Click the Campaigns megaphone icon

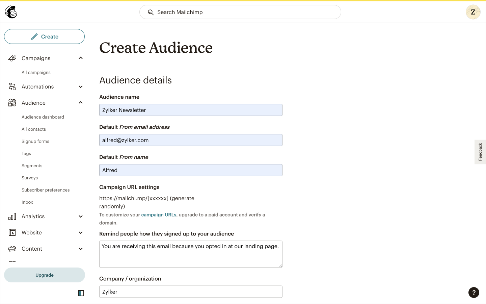tap(12, 58)
